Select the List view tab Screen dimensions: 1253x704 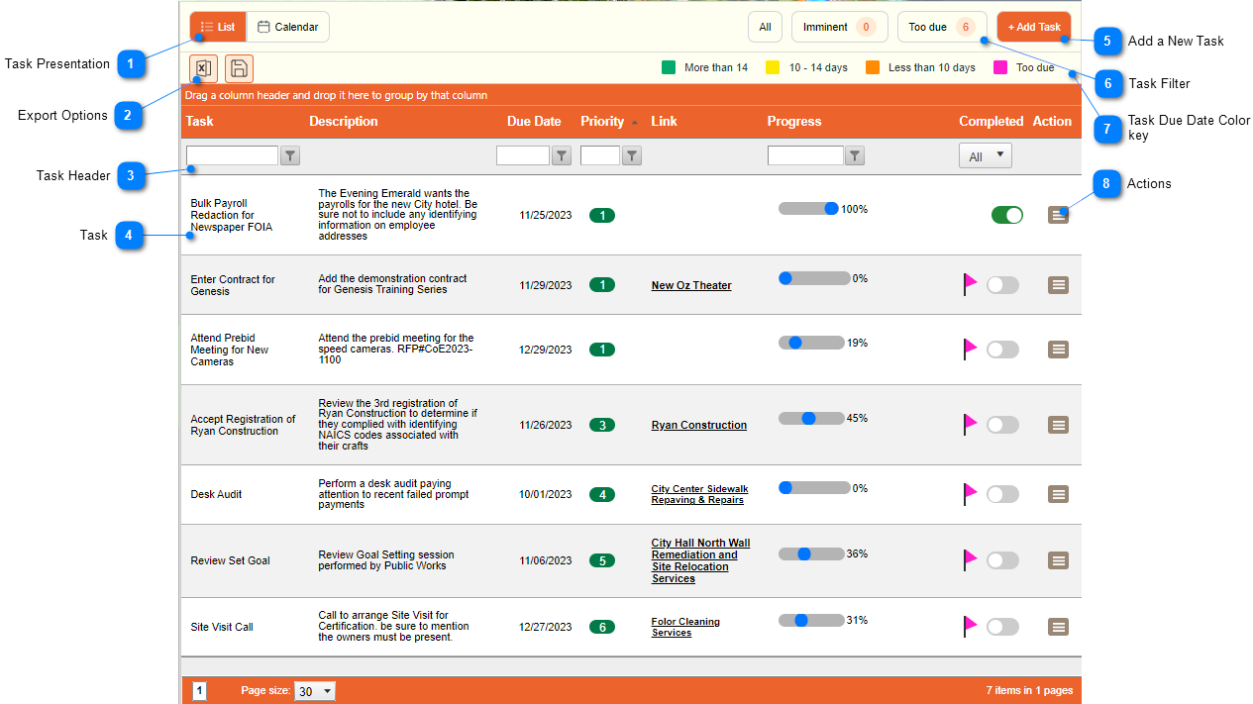[217, 27]
